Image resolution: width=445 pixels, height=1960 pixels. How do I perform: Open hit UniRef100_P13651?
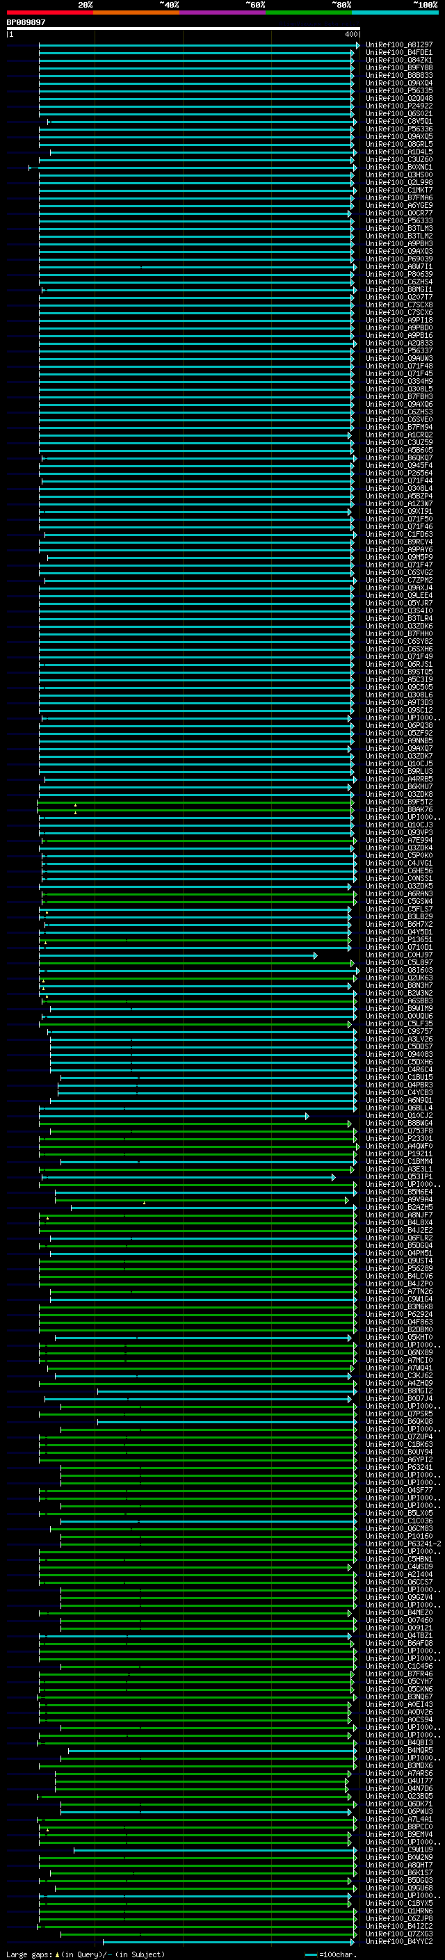click(398, 940)
